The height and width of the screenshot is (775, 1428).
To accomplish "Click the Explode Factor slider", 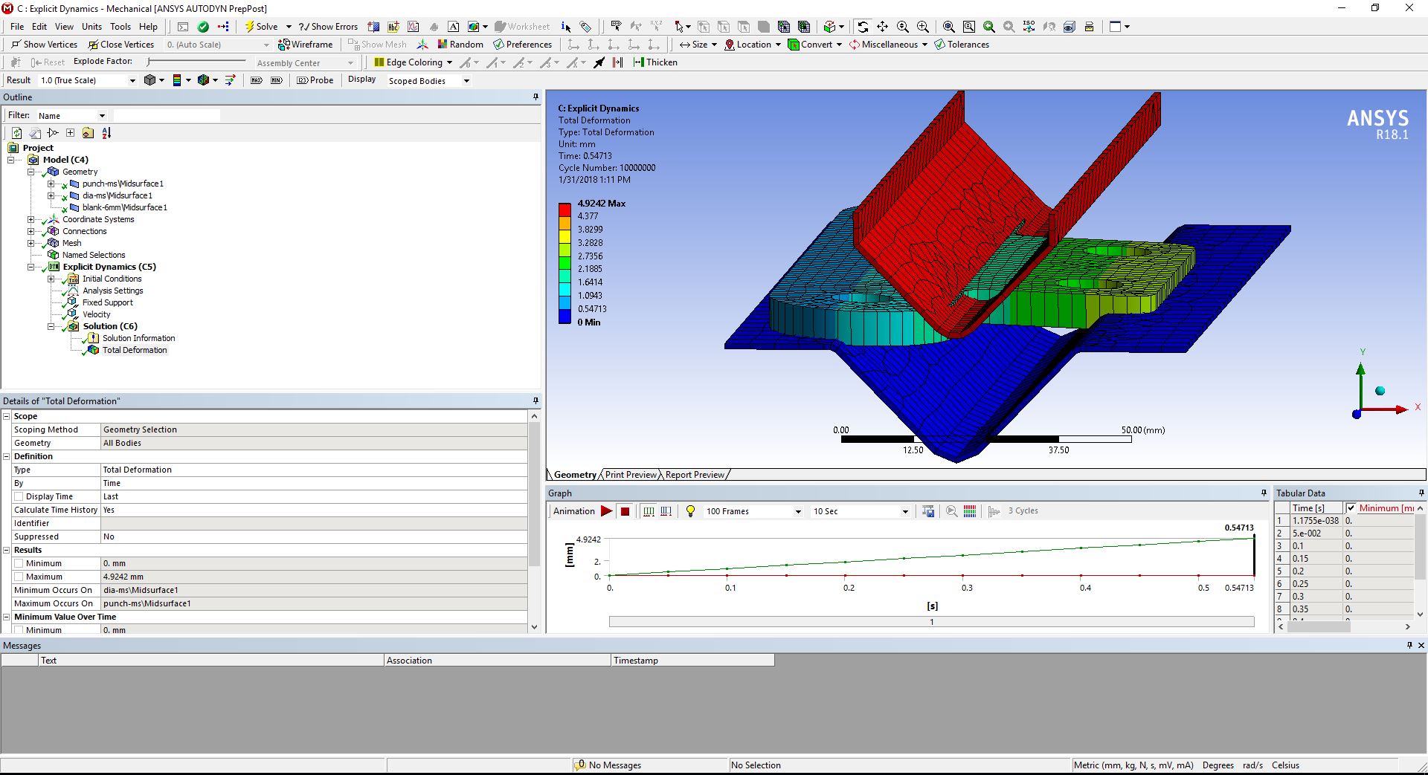I will coord(197,62).
